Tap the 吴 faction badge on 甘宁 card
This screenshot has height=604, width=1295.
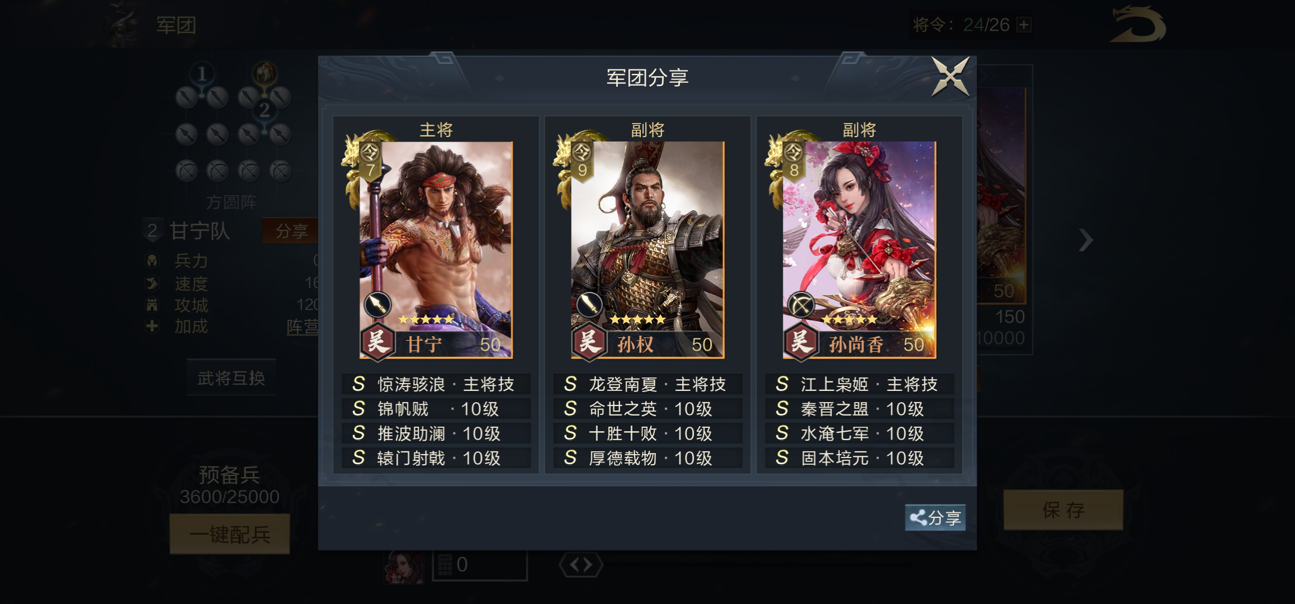tap(378, 341)
